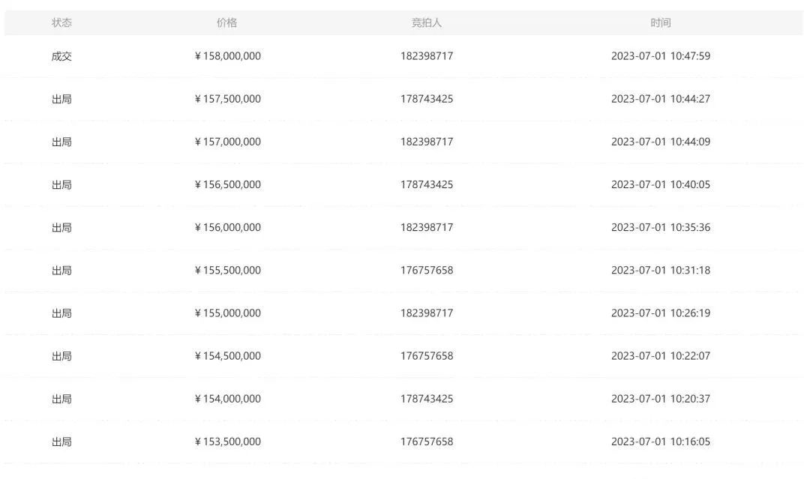810x479 pixels.
Task: Click the 价格 column header
Action: [x=226, y=22]
